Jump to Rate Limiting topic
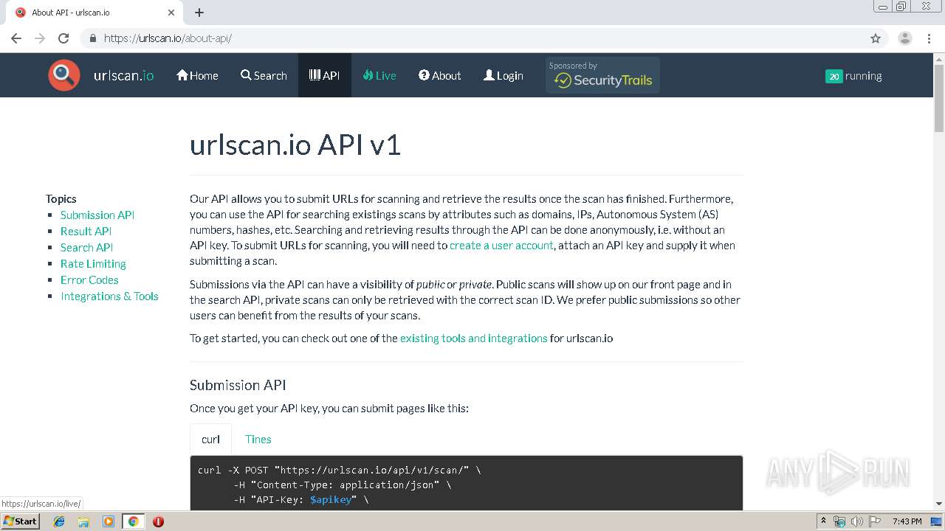The image size is (945, 531). tap(93, 263)
